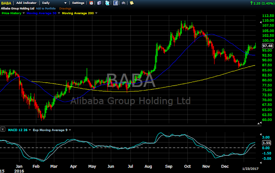The width and height of the screenshot is (275, 173).
Task: Click the Exp Moving Average 9 label
Action: click(50, 130)
